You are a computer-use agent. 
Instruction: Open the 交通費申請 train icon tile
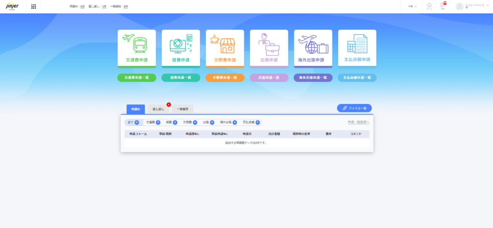(x=137, y=48)
